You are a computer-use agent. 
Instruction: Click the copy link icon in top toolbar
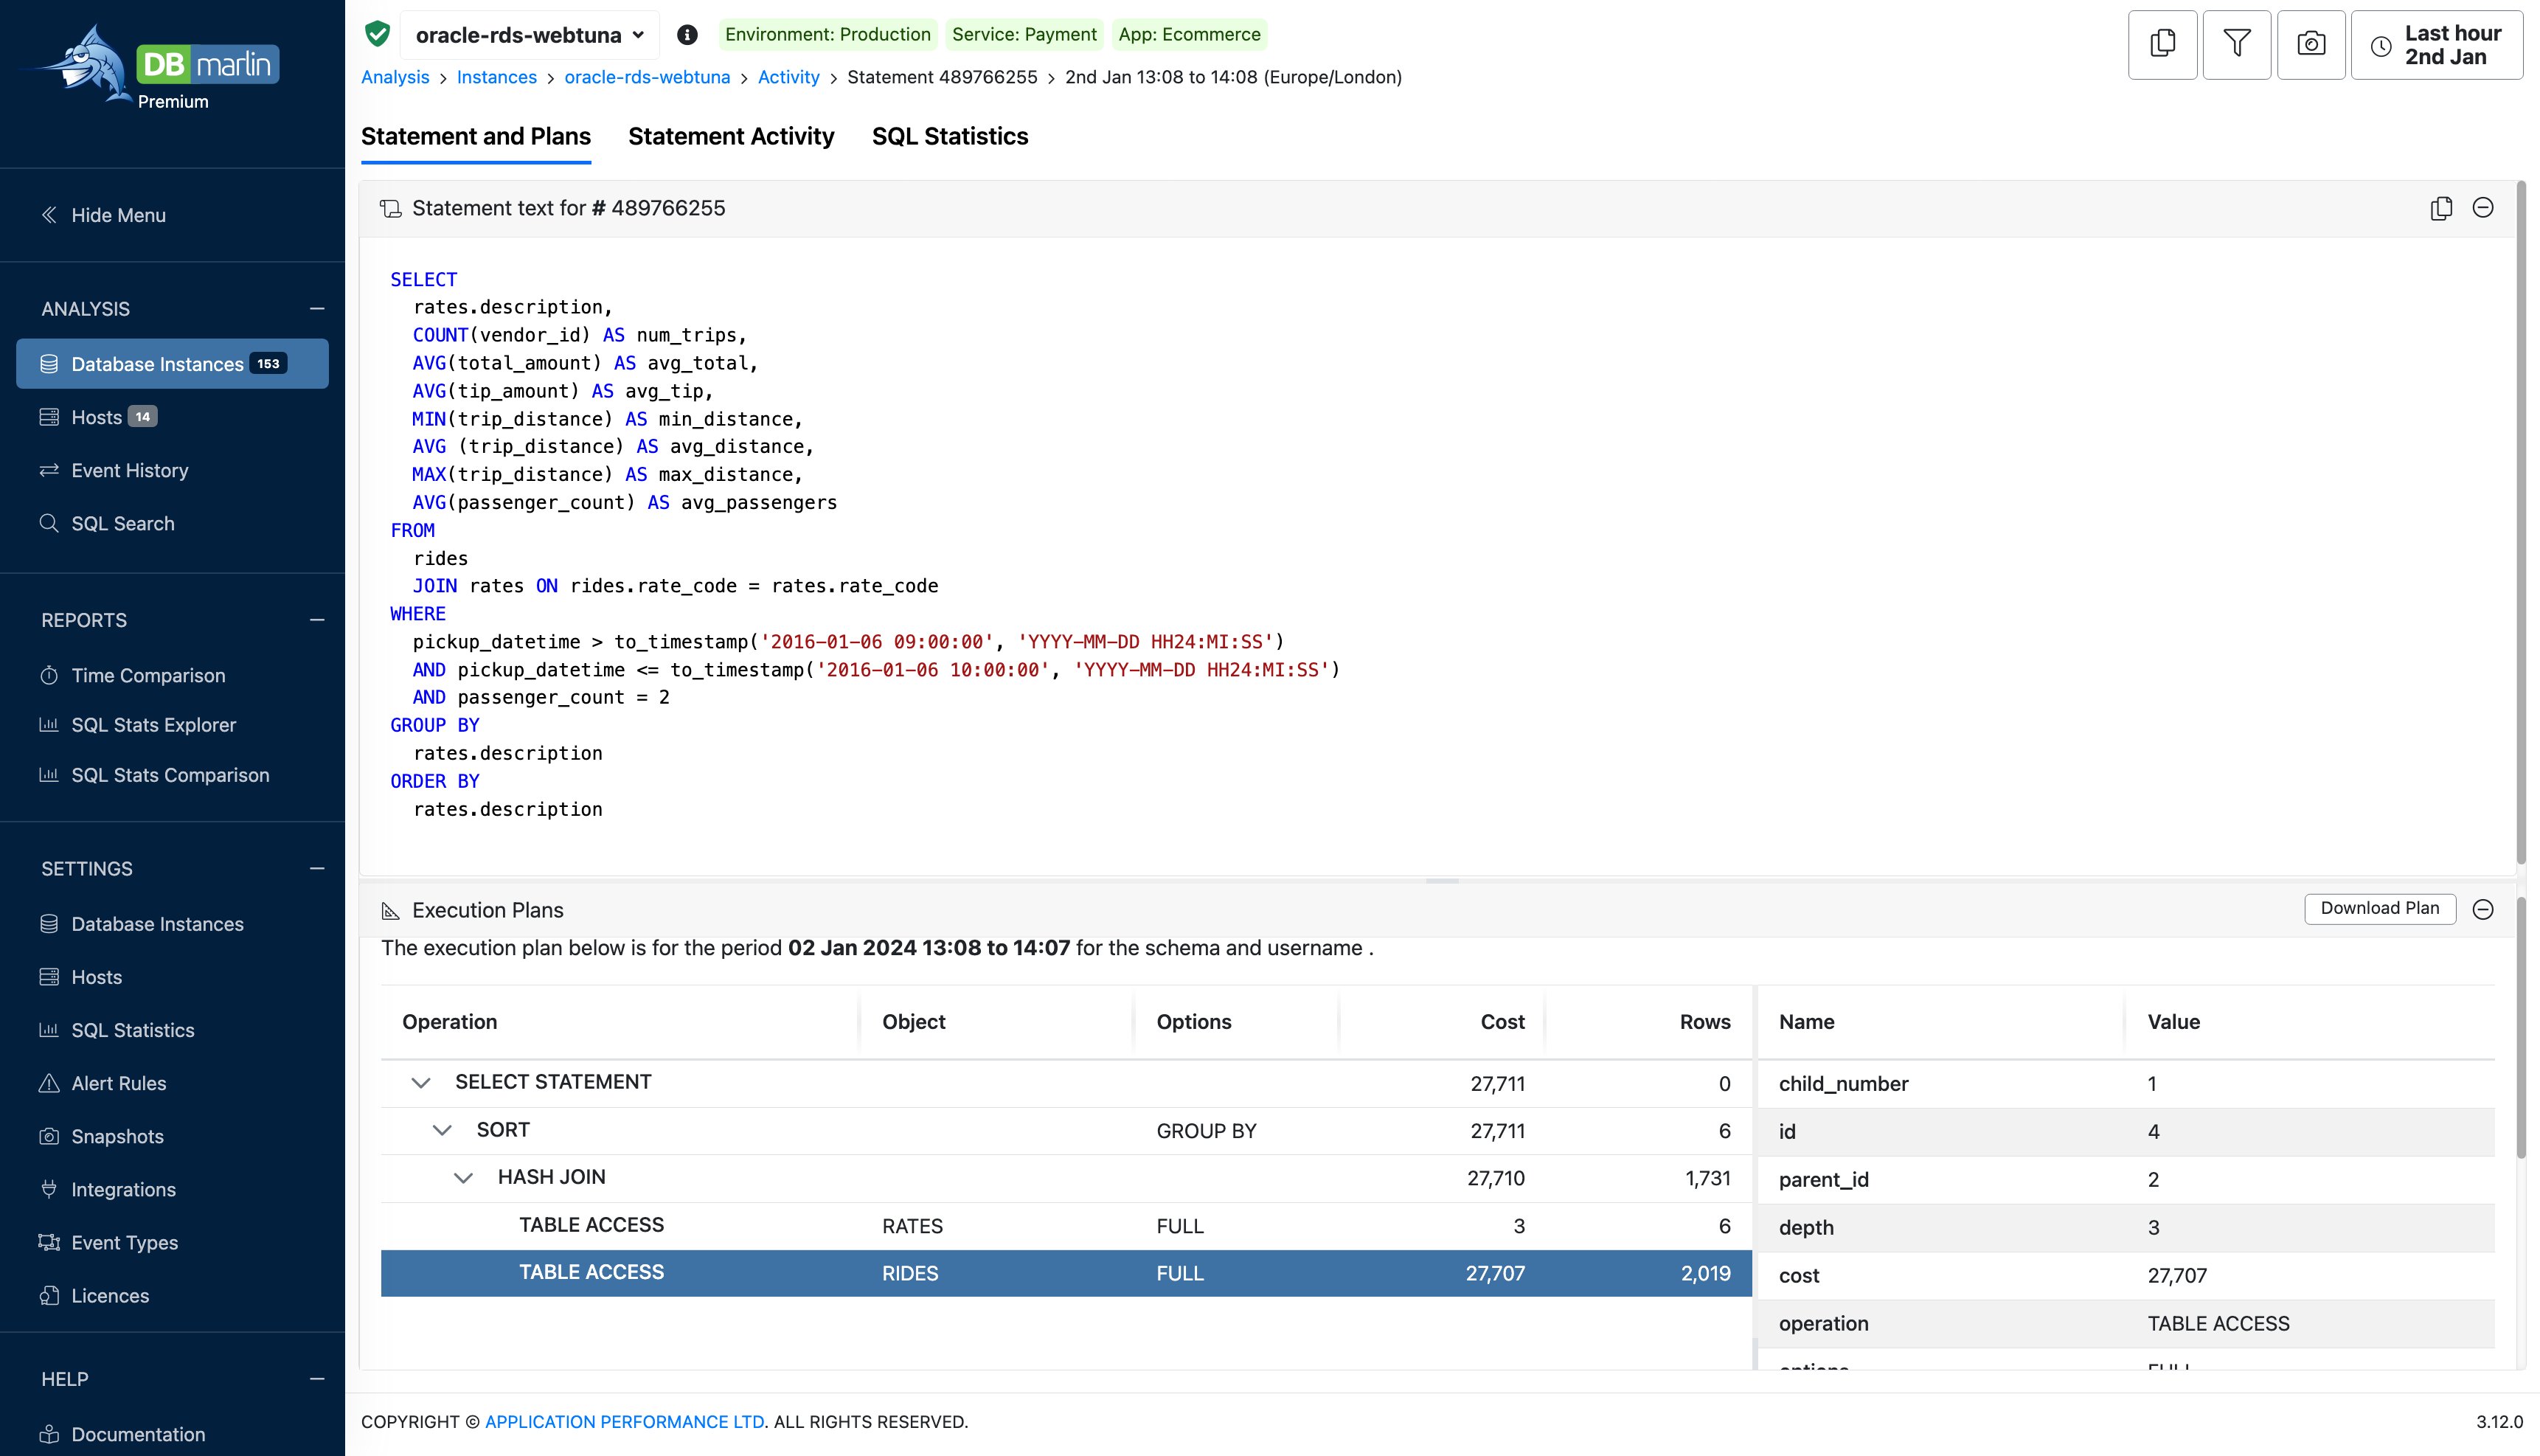2162,44
